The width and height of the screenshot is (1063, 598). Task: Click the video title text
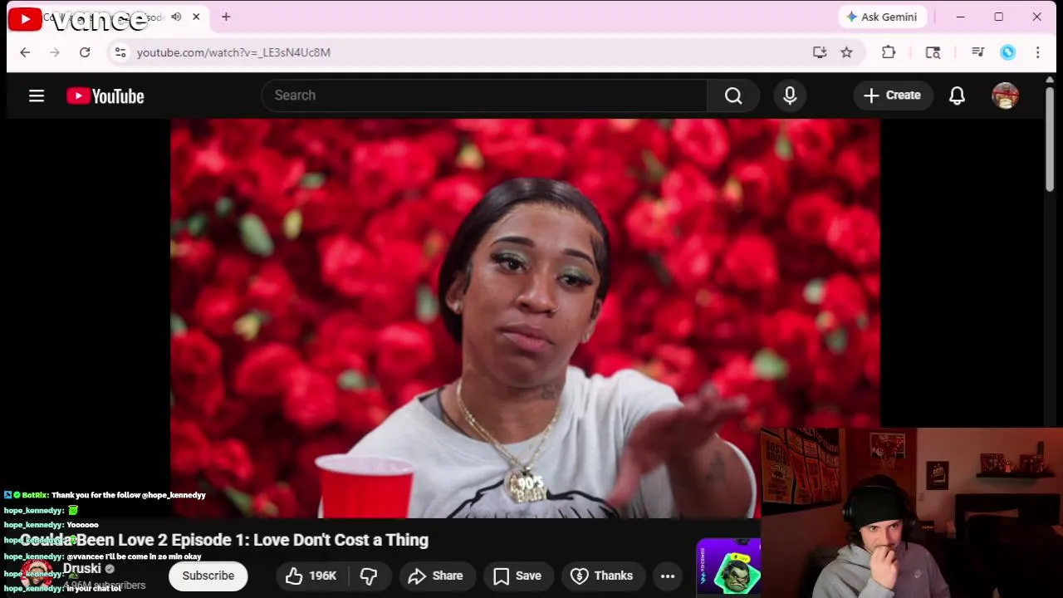pyautogui.click(x=224, y=540)
